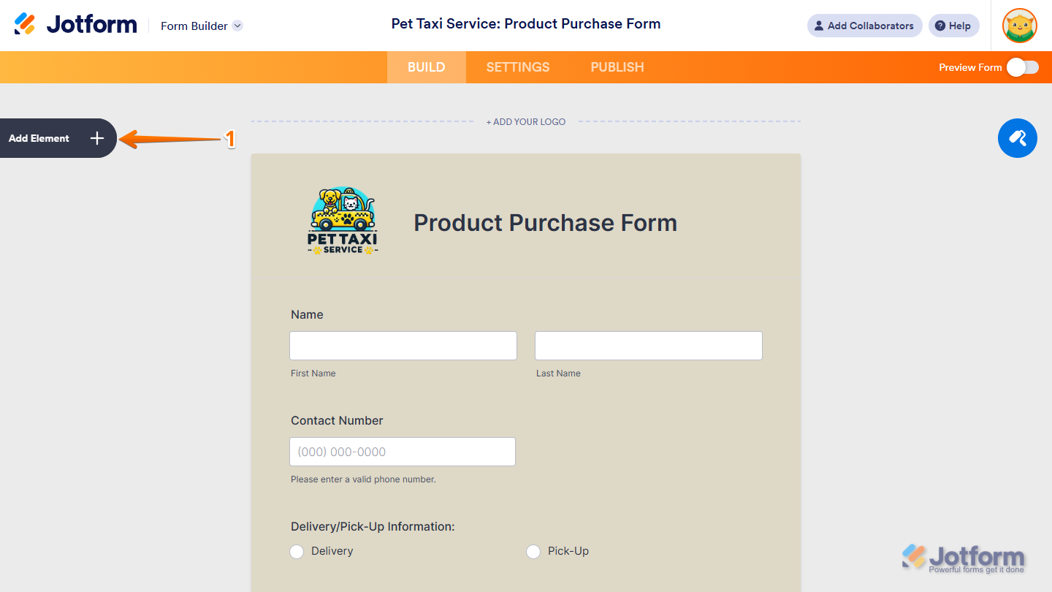Expand the Form Builder dropdown
Image resolution: width=1052 pixels, height=592 pixels.
(x=237, y=26)
